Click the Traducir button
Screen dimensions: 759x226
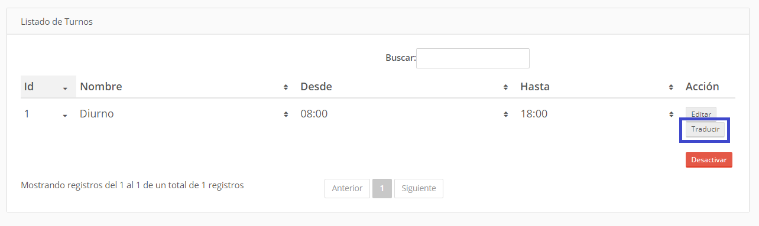tap(705, 130)
